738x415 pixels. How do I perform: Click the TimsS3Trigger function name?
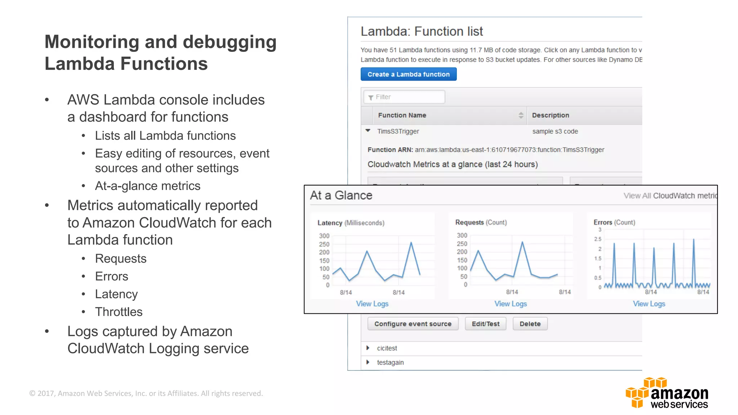[398, 131]
